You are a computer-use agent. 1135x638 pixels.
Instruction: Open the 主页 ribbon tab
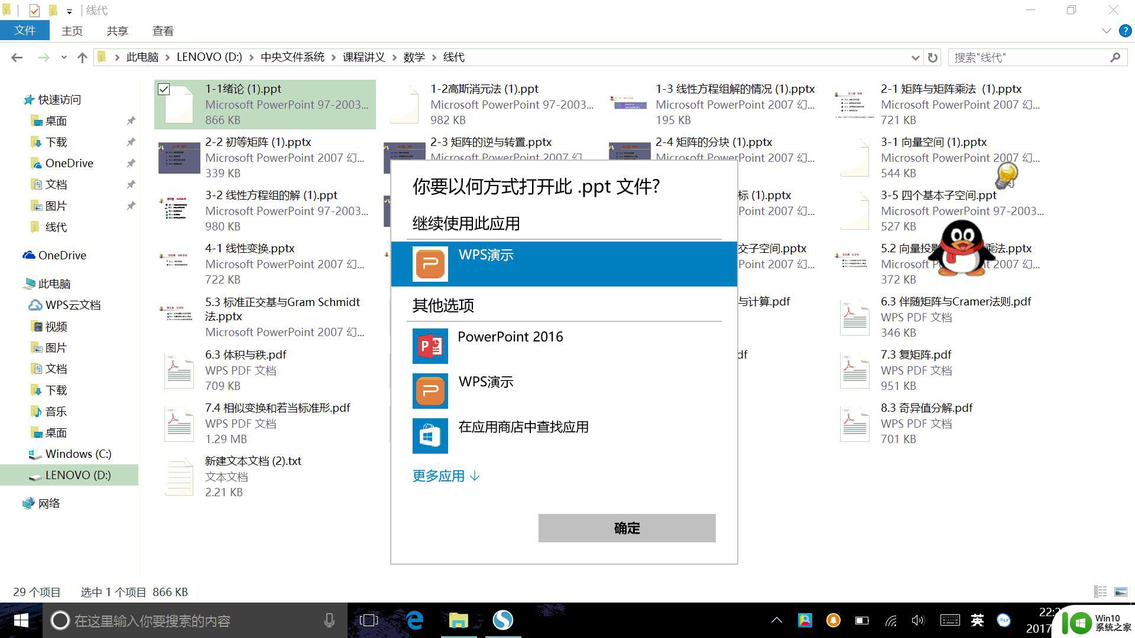pos(72,31)
